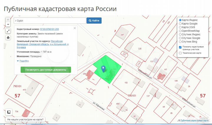Zoom out the map with minus button
The image size is (212, 125).
coord(8,24)
